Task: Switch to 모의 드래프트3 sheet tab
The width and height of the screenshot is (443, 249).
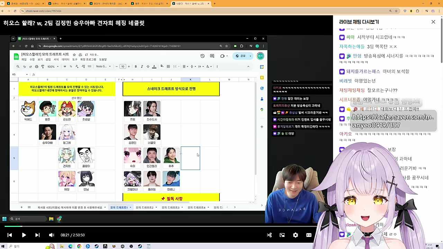Action: click(170, 207)
